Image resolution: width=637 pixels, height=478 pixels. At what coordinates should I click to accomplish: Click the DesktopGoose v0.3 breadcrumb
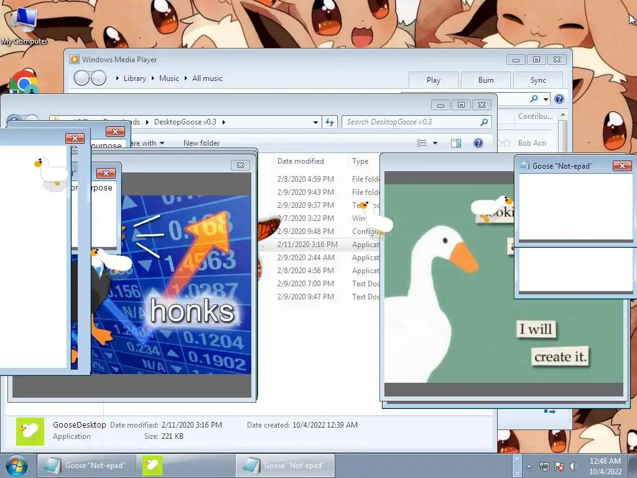click(x=185, y=122)
